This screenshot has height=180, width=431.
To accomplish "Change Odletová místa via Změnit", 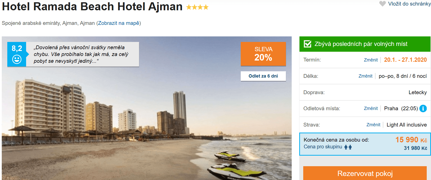I will pyautogui.click(x=371, y=108).
